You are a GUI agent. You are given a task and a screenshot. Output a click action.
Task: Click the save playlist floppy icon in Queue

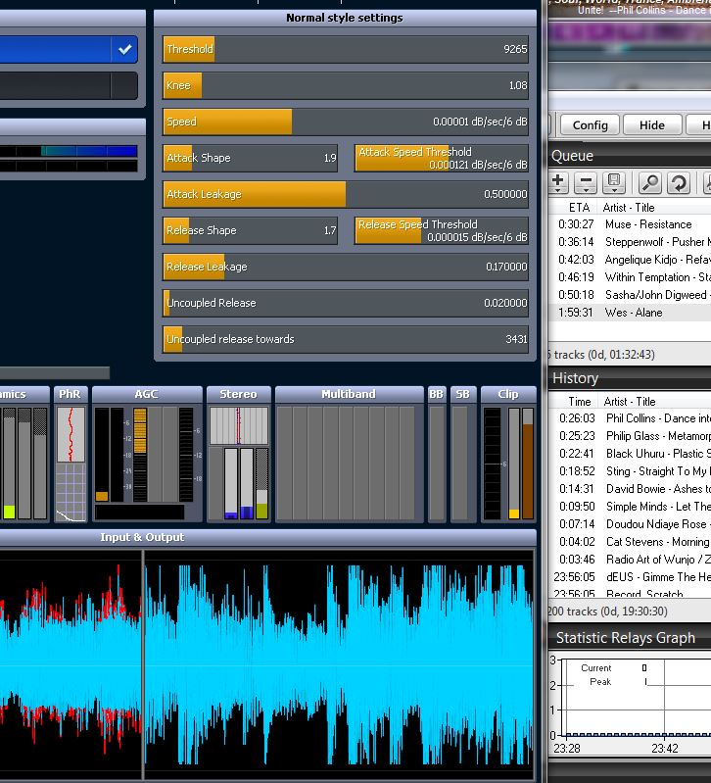click(x=614, y=180)
